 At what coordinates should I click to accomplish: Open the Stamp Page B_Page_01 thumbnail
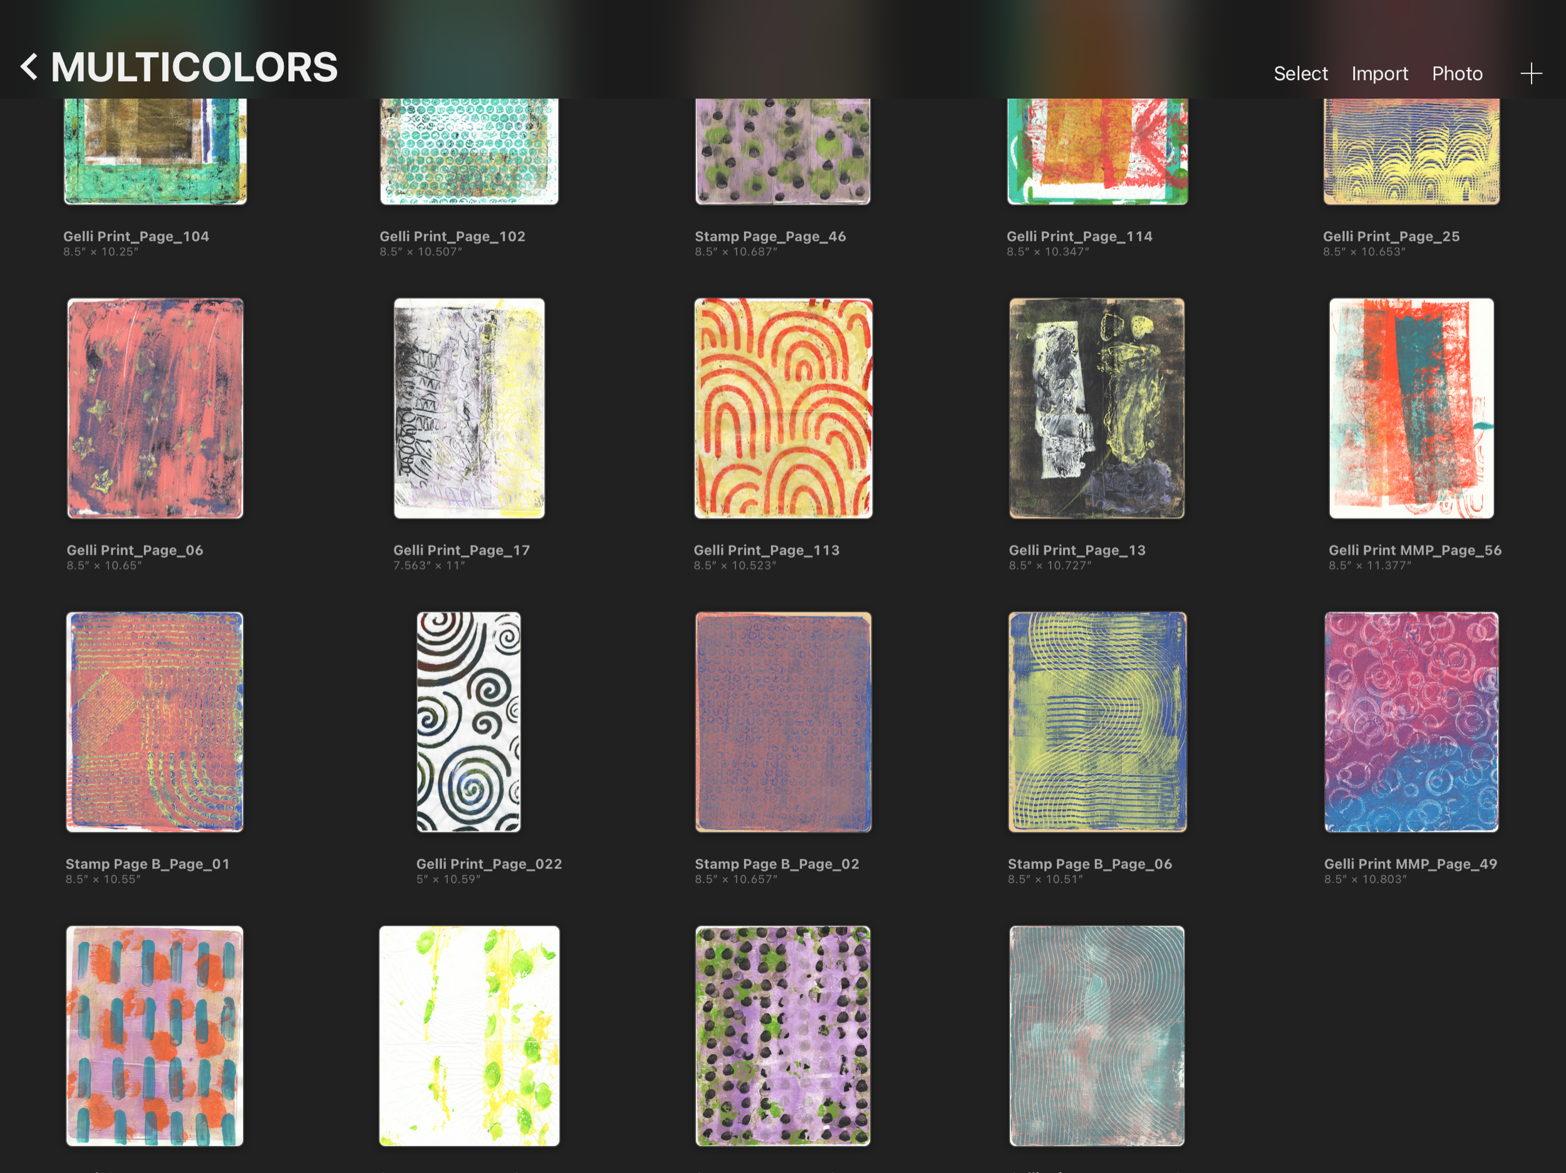tap(154, 722)
